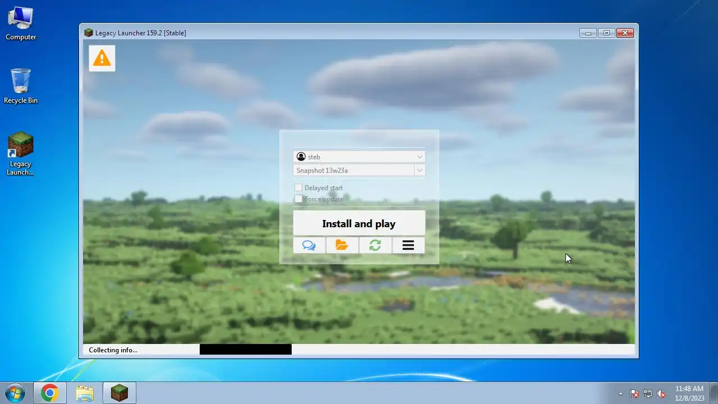
Task: Click the Legacy Launcher title bar icon
Action: pyautogui.click(x=88, y=33)
